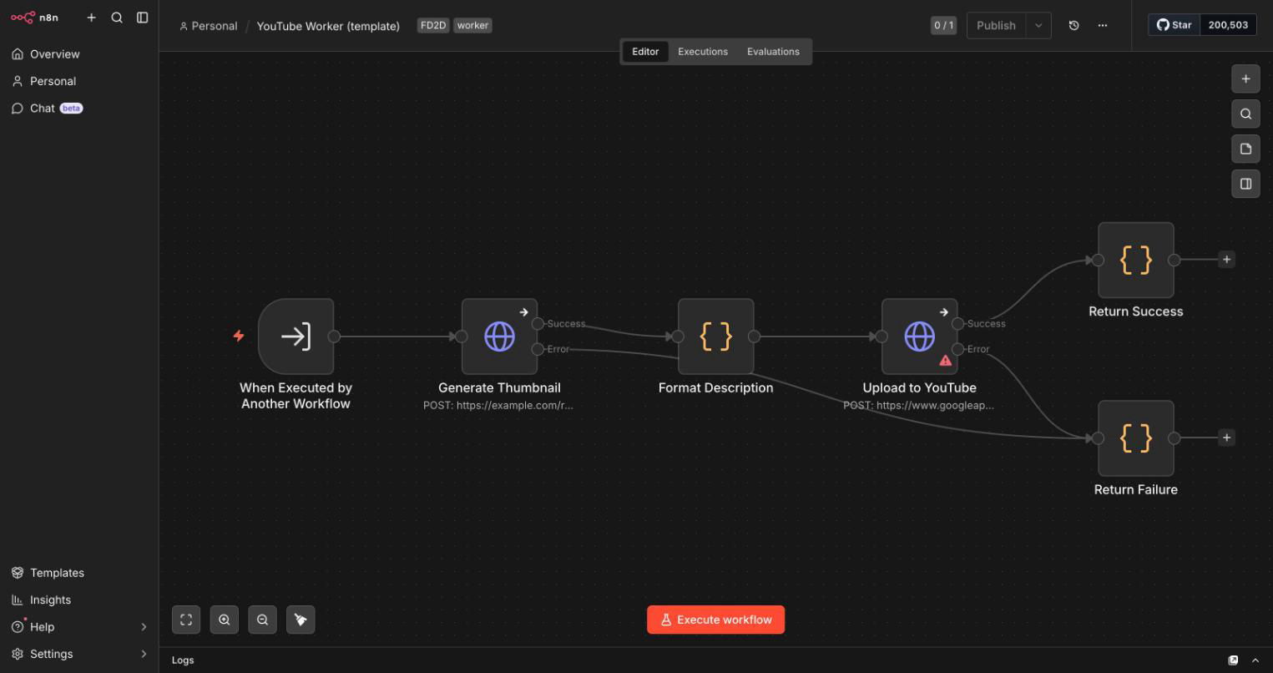
Task: Click the Success output handle of Generate Thumbnail
Action: pyautogui.click(x=538, y=324)
